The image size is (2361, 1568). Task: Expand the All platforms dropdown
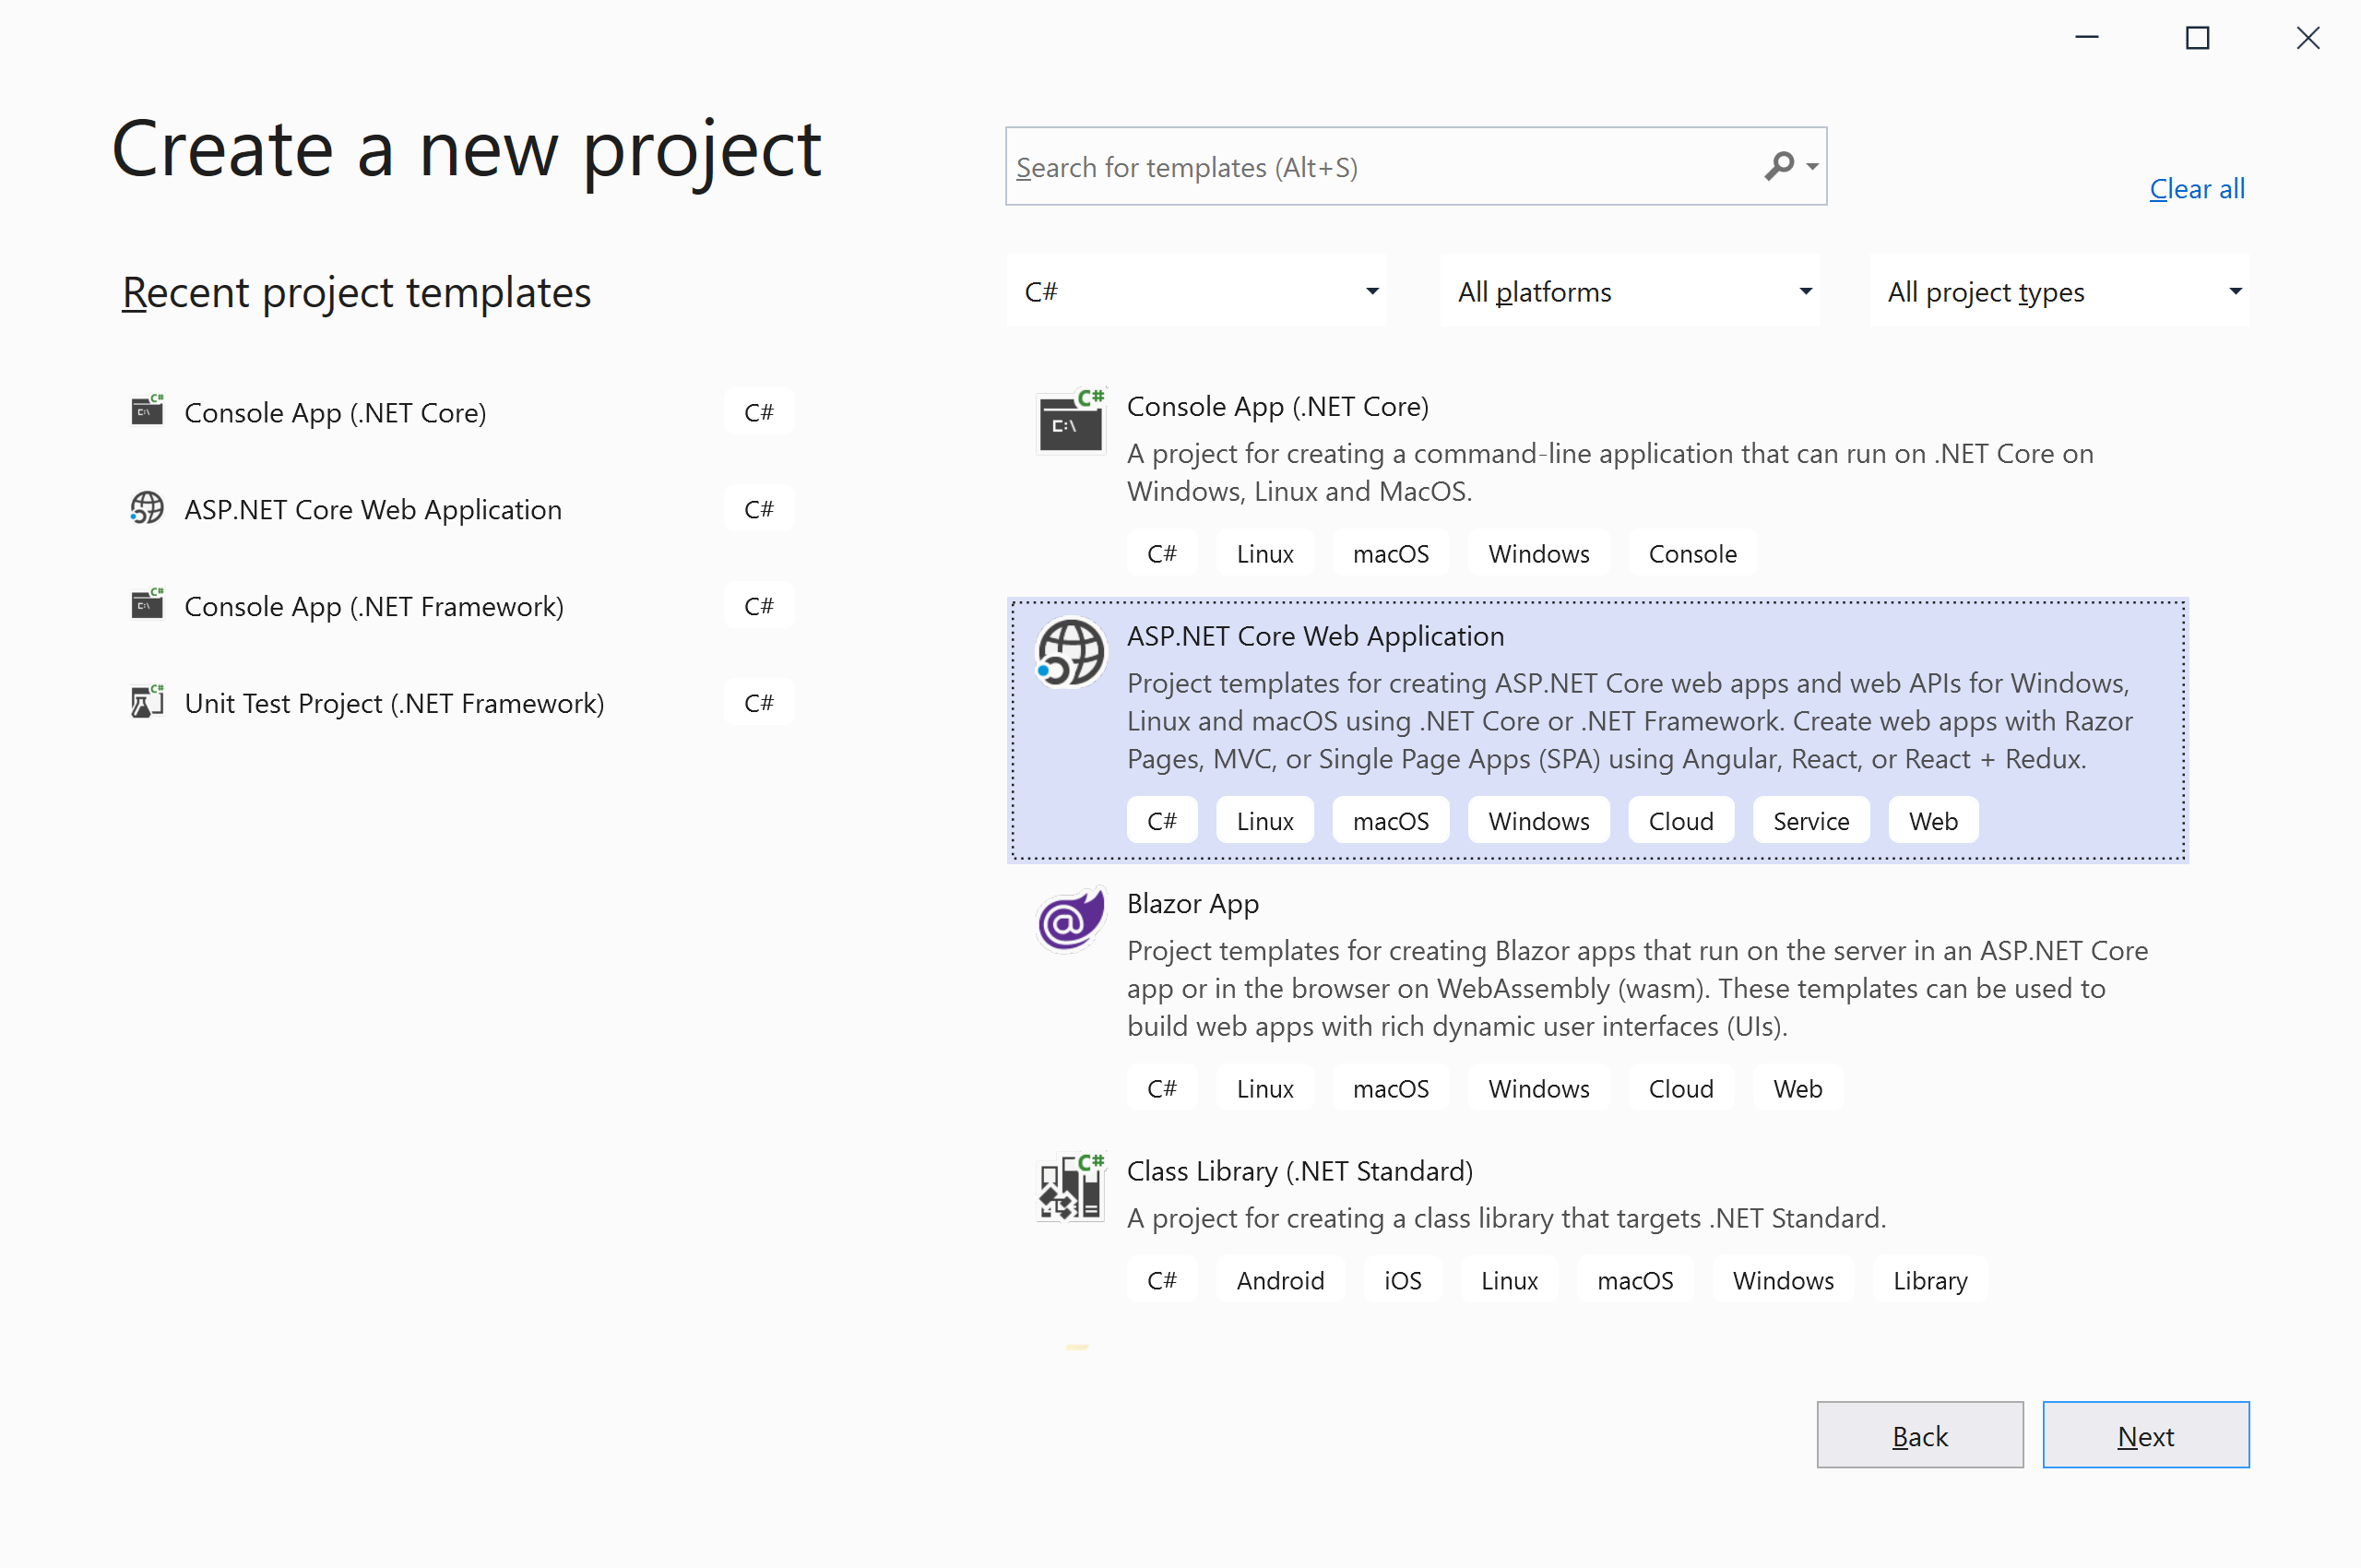[x=1629, y=291]
